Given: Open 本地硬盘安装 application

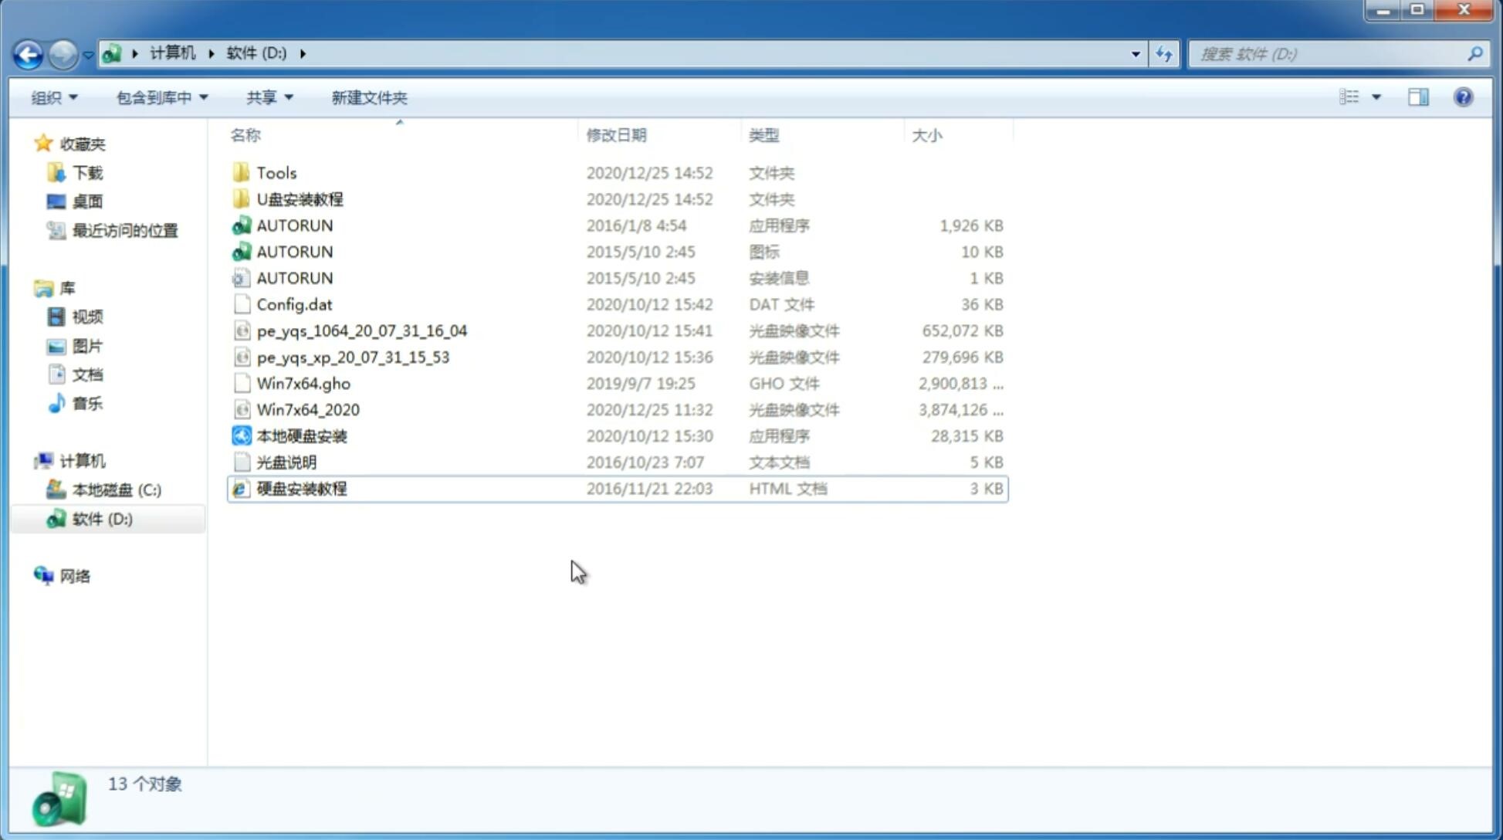Looking at the screenshot, I should point(301,435).
